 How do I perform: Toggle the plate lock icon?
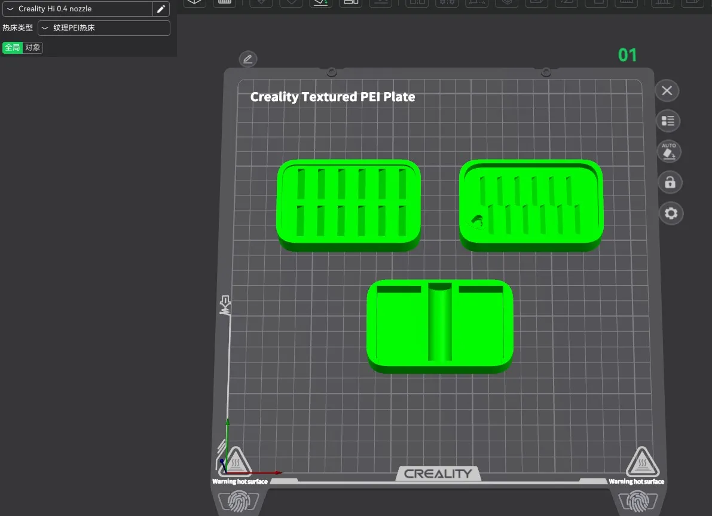tap(670, 182)
